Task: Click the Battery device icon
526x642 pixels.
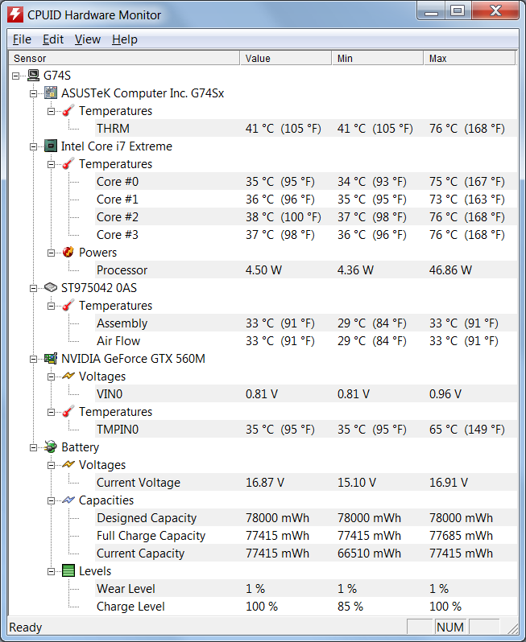Action: click(x=51, y=447)
